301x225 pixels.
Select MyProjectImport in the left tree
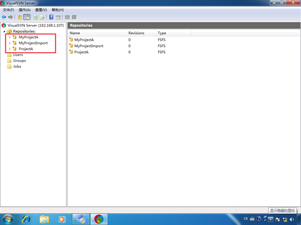tap(33, 43)
